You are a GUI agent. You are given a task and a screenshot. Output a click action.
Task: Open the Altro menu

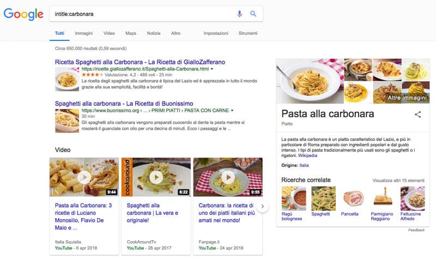[x=175, y=33]
